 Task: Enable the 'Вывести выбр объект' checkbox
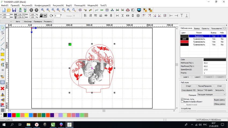(182, 102)
